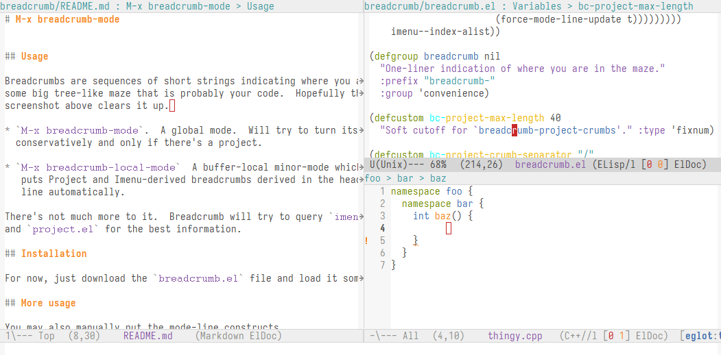Viewport: 721px width, 355px height.
Task: Click 'breadcrumb.el' buffer name in mode line
Action: click(550, 165)
